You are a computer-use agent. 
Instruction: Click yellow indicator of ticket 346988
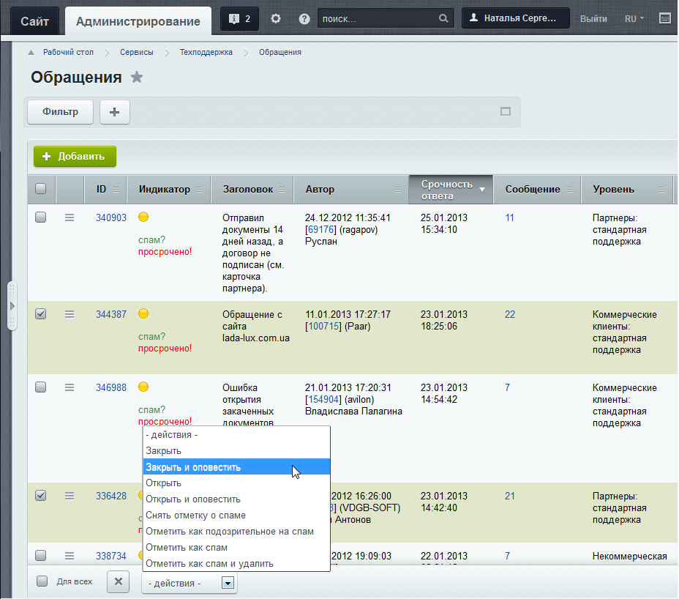click(143, 387)
